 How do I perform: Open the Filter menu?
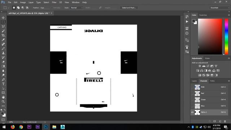point(54,3)
